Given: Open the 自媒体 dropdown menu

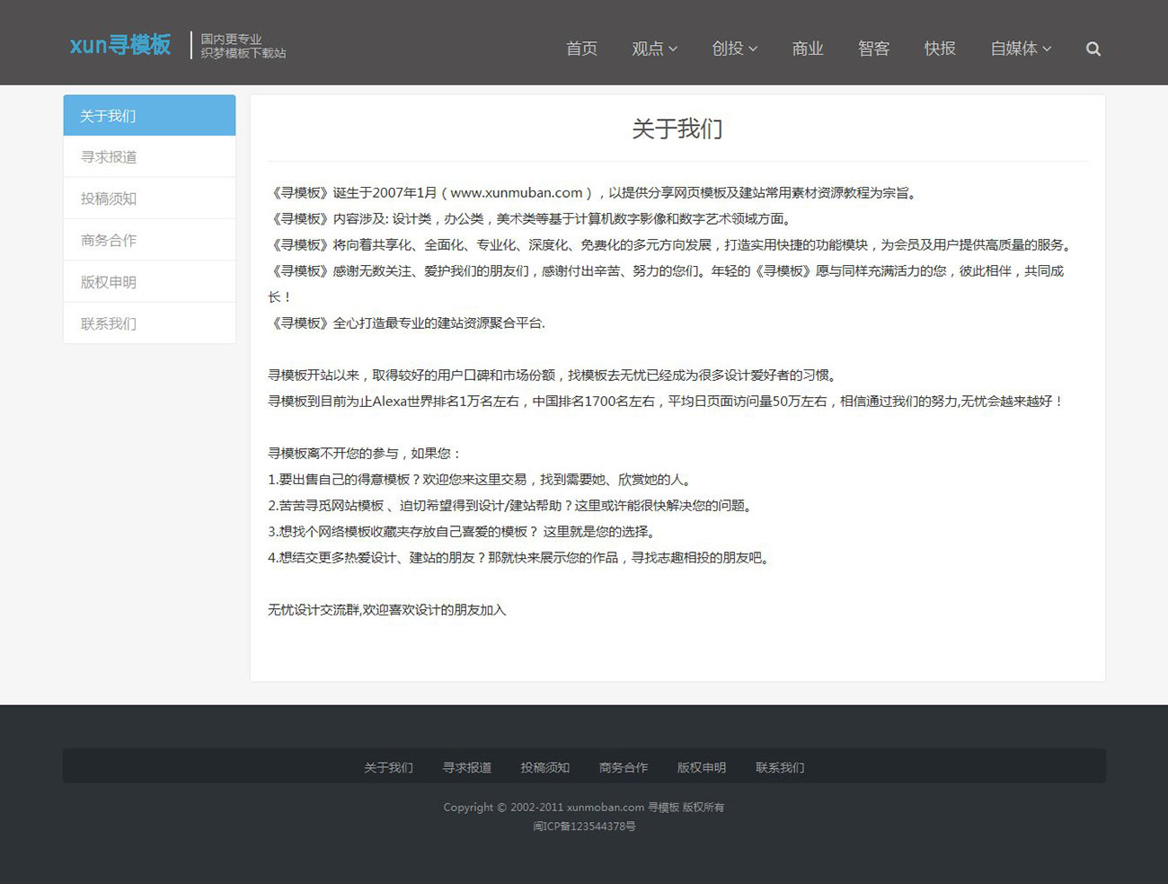Looking at the screenshot, I should pos(1020,49).
